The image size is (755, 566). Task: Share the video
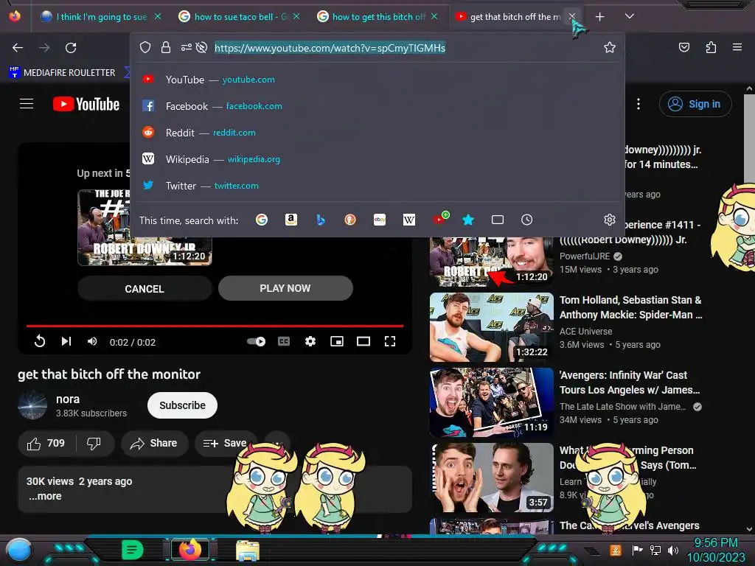[x=155, y=443]
